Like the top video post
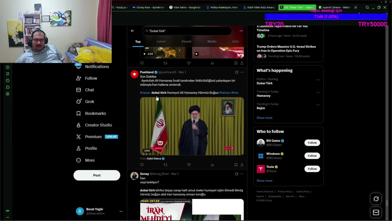The width and height of the screenshot is (392, 221). point(189,63)
